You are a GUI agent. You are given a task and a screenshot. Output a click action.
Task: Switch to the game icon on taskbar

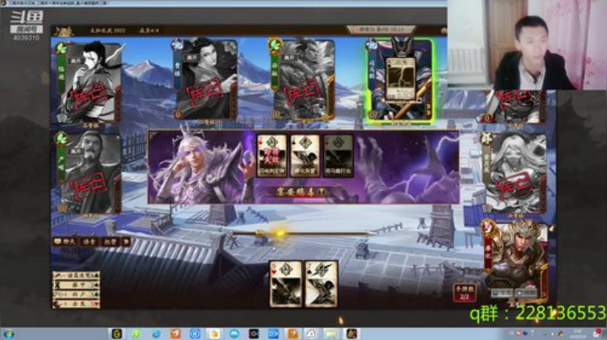(352, 334)
